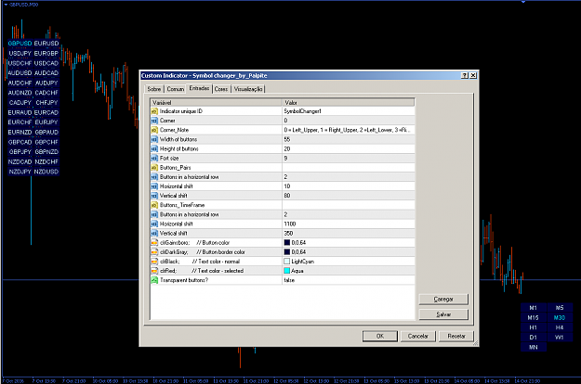The width and height of the screenshot is (581, 384).
Task: Click the Horizontal shift value 10
Action: tap(348, 186)
